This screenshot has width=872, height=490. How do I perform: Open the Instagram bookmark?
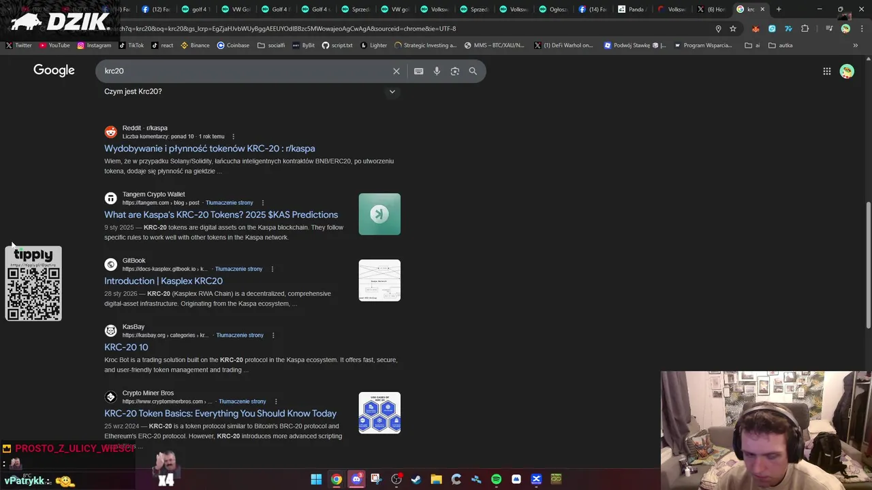[94, 45]
